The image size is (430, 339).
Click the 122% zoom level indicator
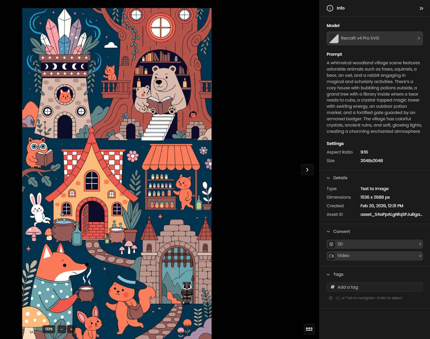tap(49, 329)
